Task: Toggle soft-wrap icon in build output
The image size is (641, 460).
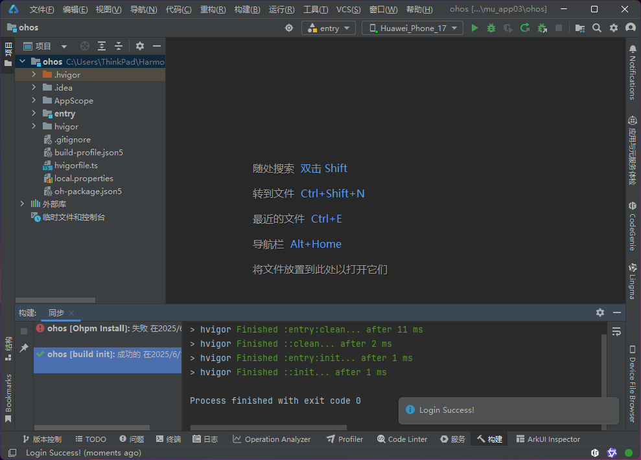Action: tap(616, 331)
